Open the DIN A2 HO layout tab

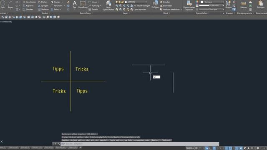pos(60,147)
